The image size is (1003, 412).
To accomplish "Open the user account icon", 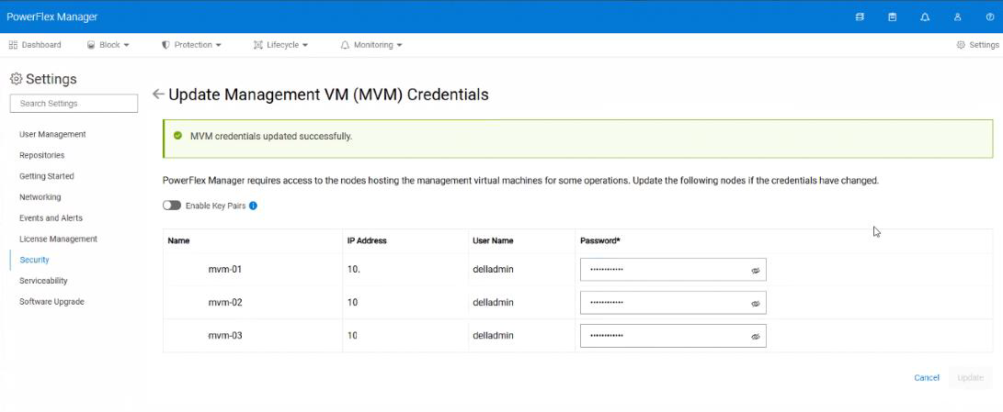I will pyautogui.click(x=958, y=17).
